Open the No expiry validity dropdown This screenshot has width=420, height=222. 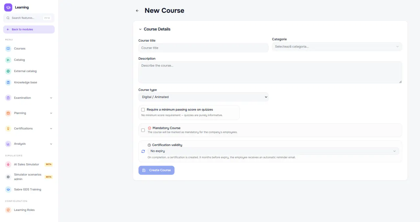pyautogui.click(x=273, y=151)
